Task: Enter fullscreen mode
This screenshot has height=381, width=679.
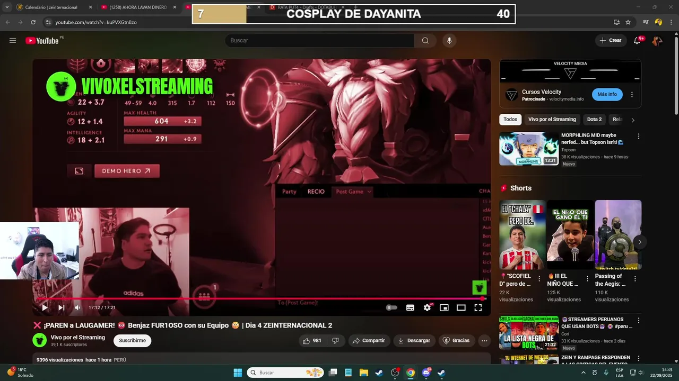Action: 478,307
